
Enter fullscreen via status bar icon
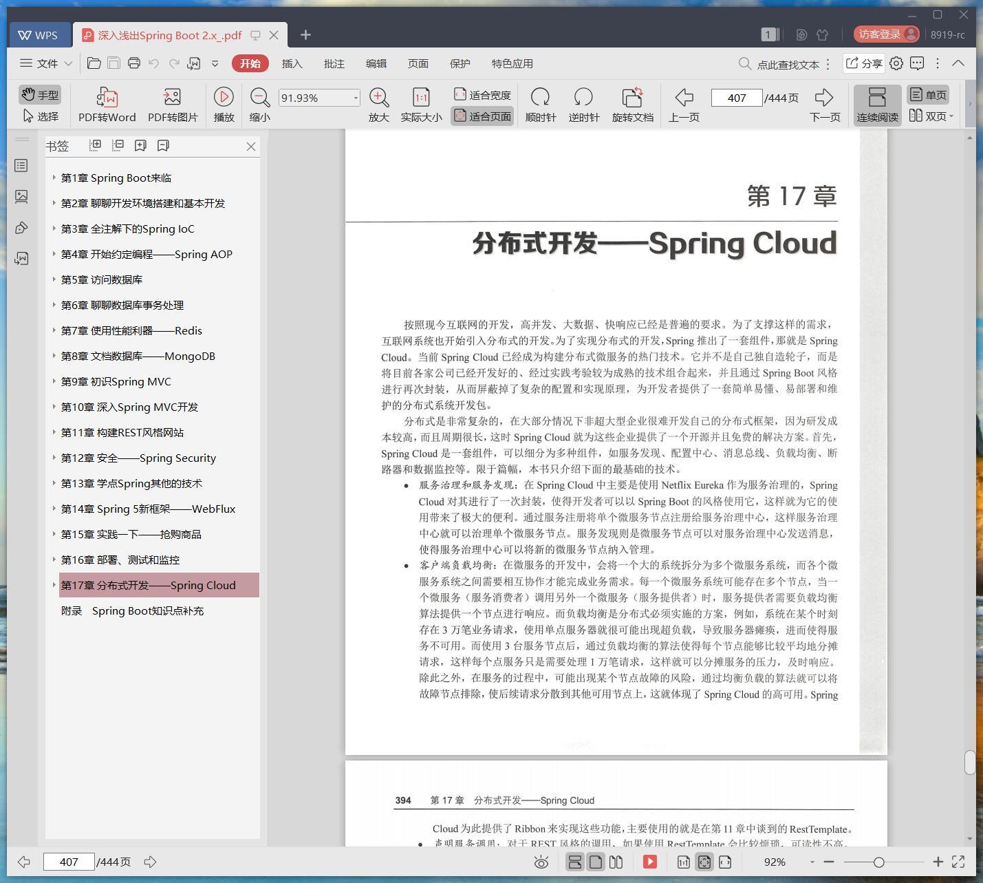click(958, 862)
